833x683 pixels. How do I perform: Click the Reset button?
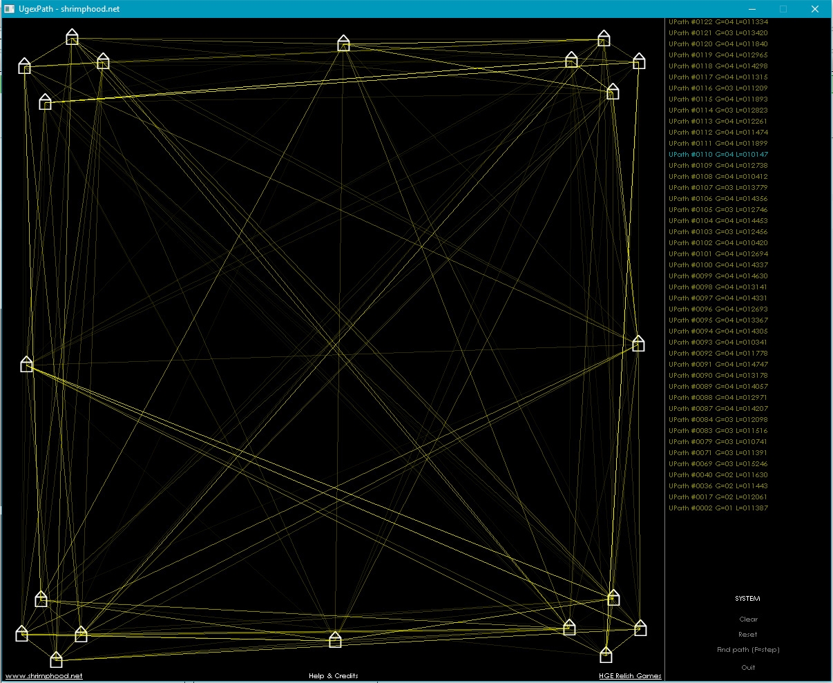(747, 635)
